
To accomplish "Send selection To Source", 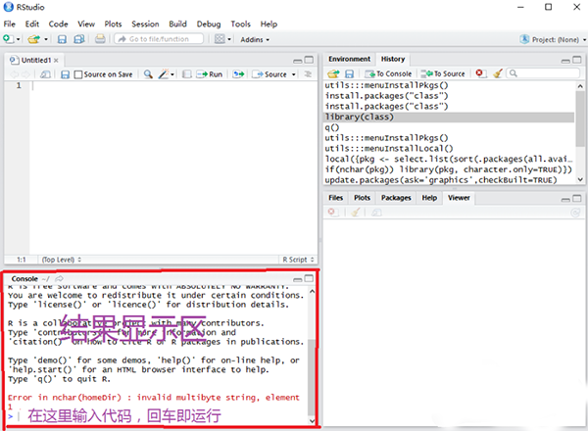I will coord(443,73).
